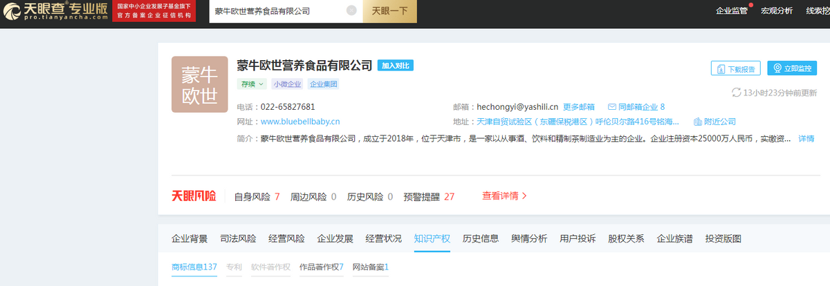The image size is (830, 286).
Task: Switch to the 企业背景 tab
Action: pos(190,239)
